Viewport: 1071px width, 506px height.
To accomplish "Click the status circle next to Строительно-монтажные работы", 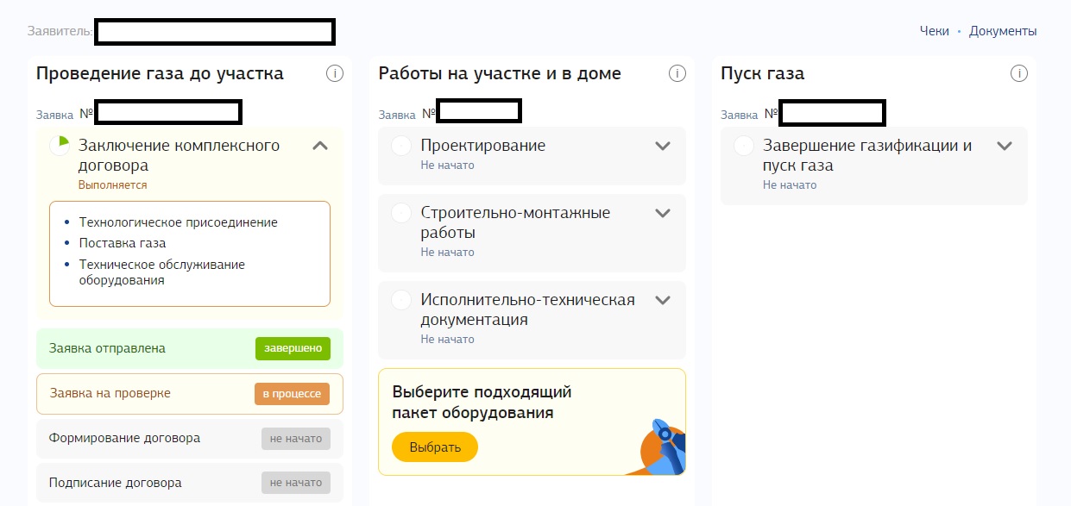I will click(x=401, y=213).
